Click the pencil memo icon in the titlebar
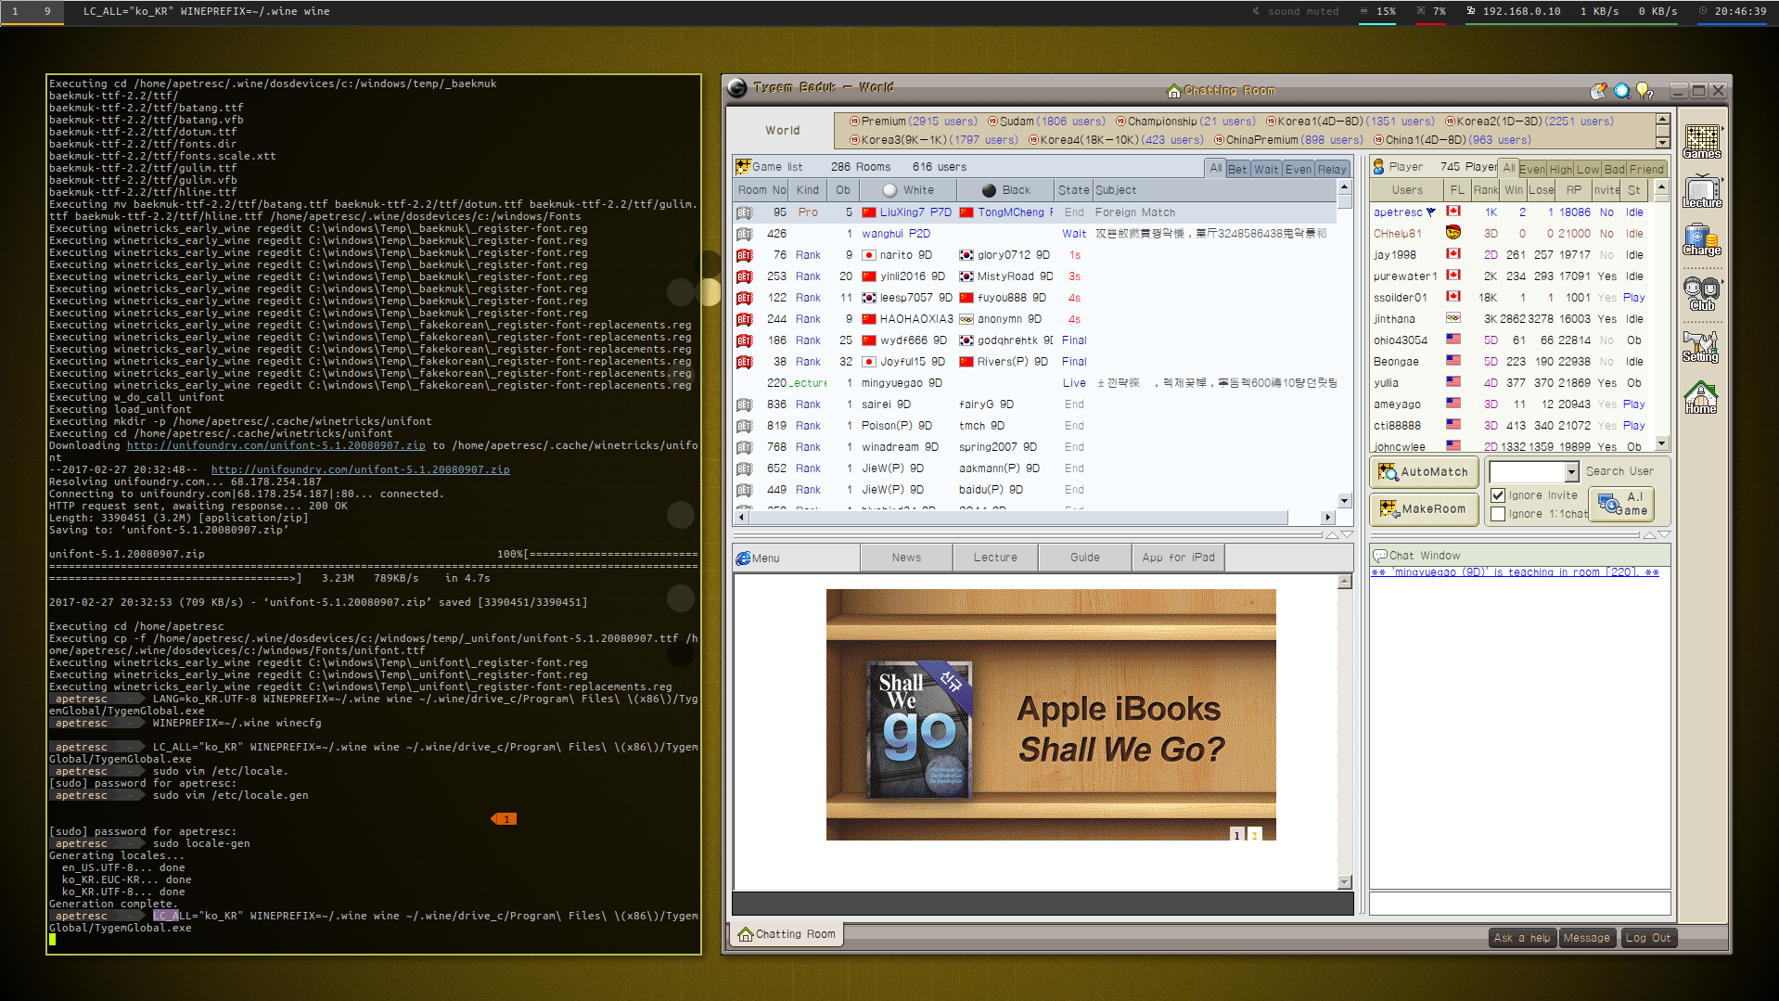 [1597, 91]
